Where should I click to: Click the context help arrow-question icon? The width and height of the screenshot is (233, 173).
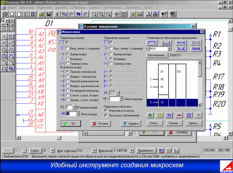point(164,14)
